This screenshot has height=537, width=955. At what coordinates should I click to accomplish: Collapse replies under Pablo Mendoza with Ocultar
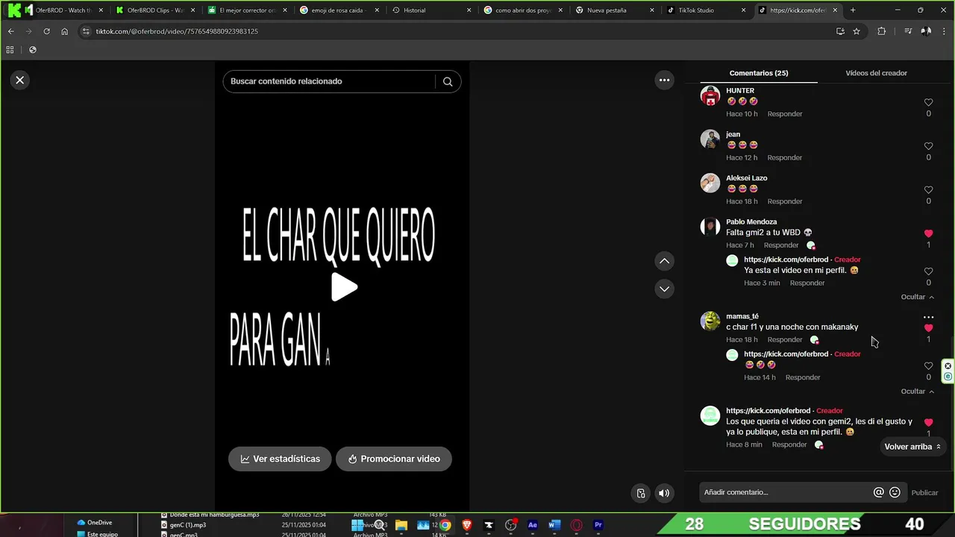coord(917,297)
